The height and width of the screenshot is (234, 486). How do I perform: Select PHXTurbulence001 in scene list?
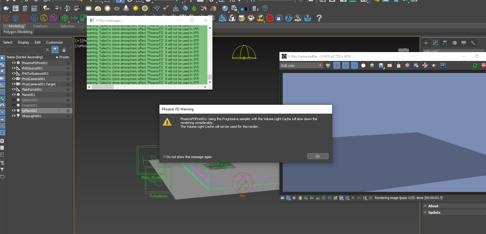pos(35,74)
